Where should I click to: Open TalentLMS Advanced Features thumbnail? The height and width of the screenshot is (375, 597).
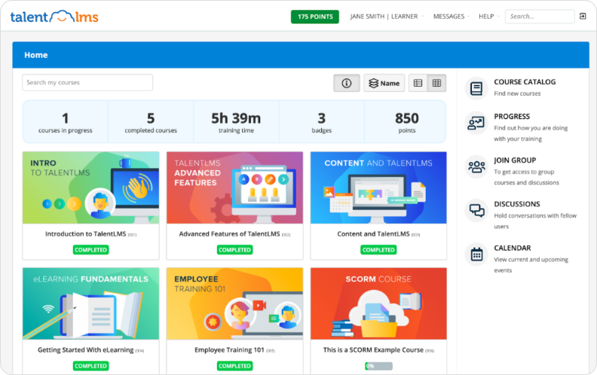point(235,187)
